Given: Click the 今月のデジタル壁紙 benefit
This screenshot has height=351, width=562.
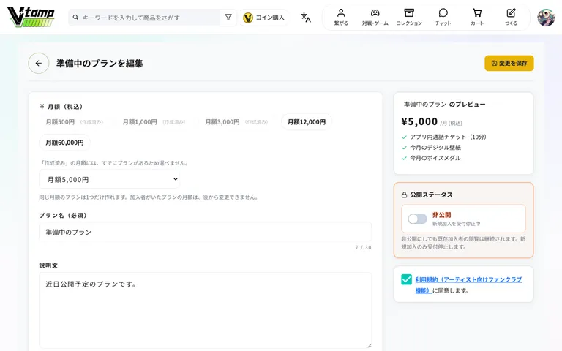Looking at the screenshot, I should click(x=435, y=147).
